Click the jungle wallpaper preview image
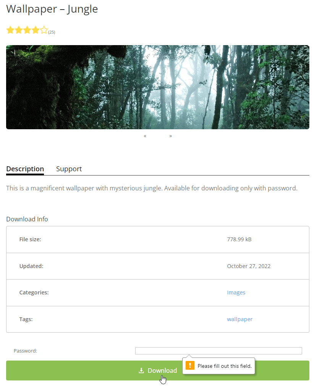 tap(158, 87)
